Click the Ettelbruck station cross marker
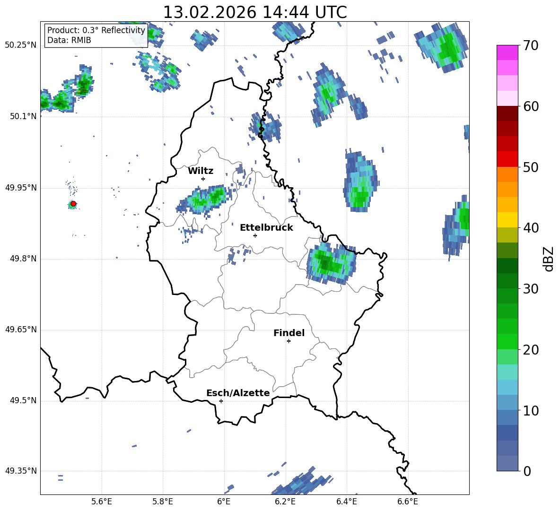 click(255, 235)
